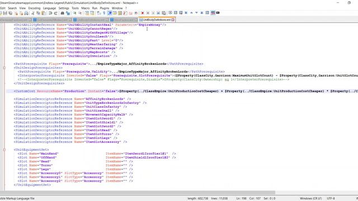Click the Stop Recording macro icon
Screen dimensions: 358x201
[148, 13]
